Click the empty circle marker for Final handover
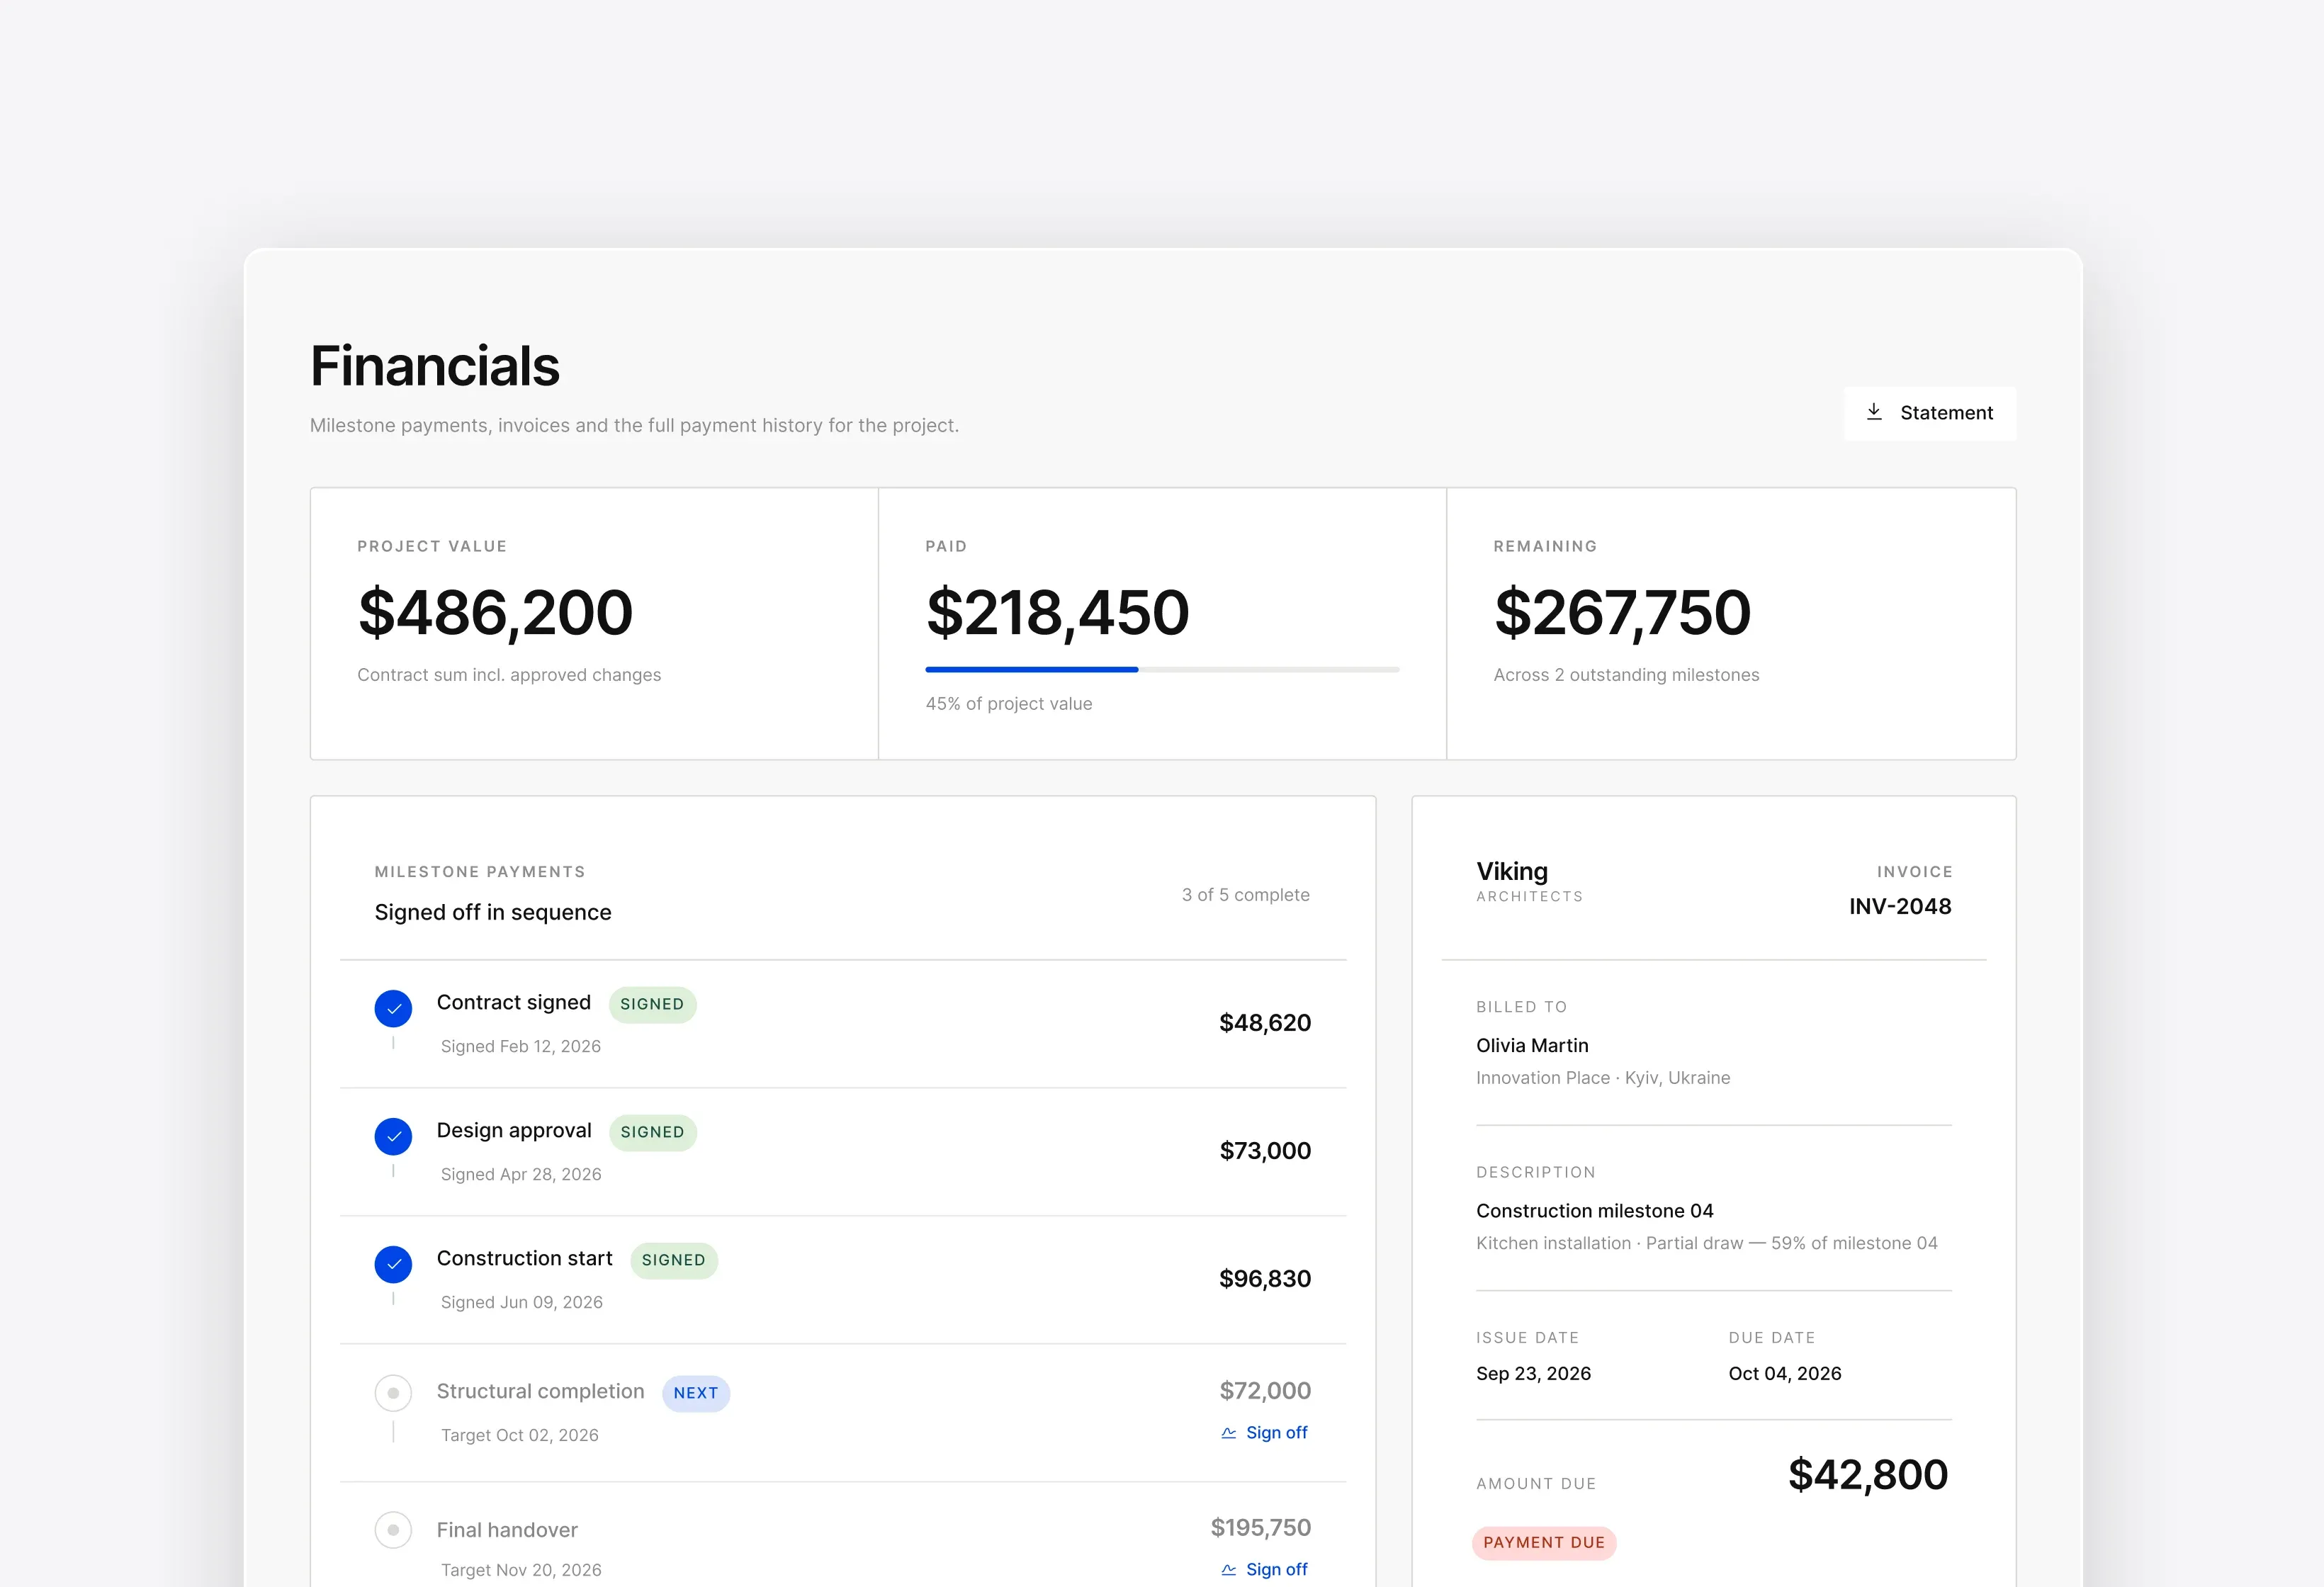This screenshot has width=2324, height=1587. tap(393, 1530)
